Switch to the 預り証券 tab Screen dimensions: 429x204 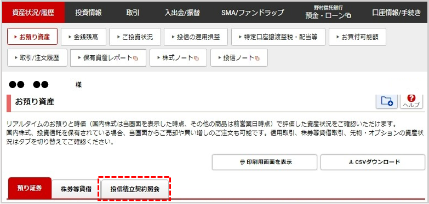click(30, 188)
